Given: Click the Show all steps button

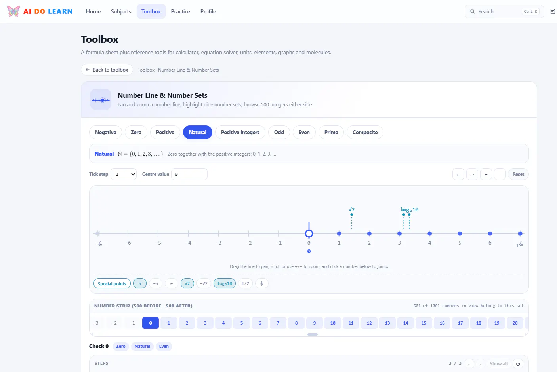Looking at the screenshot, I should click(x=499, y=364).
